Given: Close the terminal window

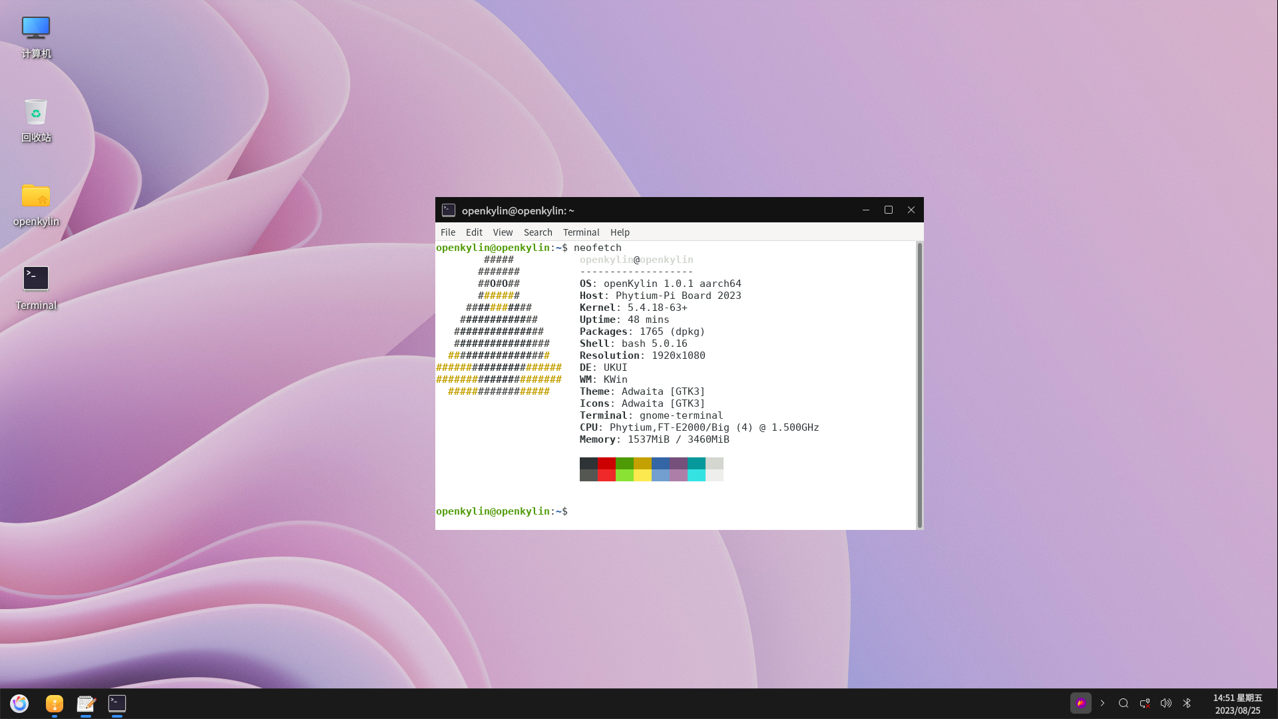Looking at the screenshot, I should coord(911,210).
